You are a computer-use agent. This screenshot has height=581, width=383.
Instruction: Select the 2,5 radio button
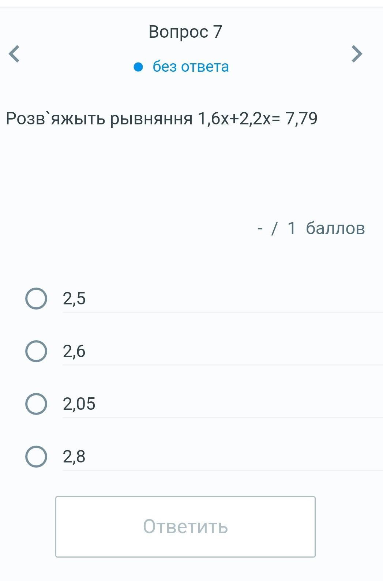point(36,299)
